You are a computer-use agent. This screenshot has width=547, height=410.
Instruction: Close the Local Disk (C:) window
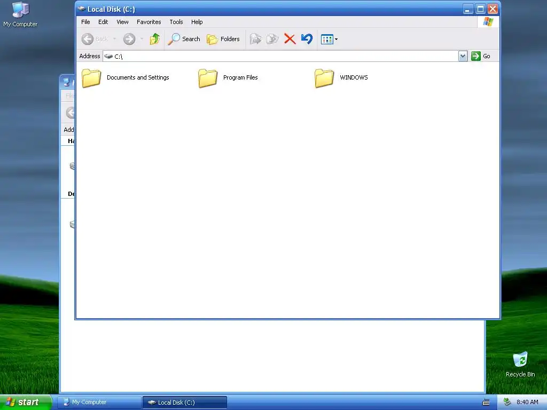(492, 9)
